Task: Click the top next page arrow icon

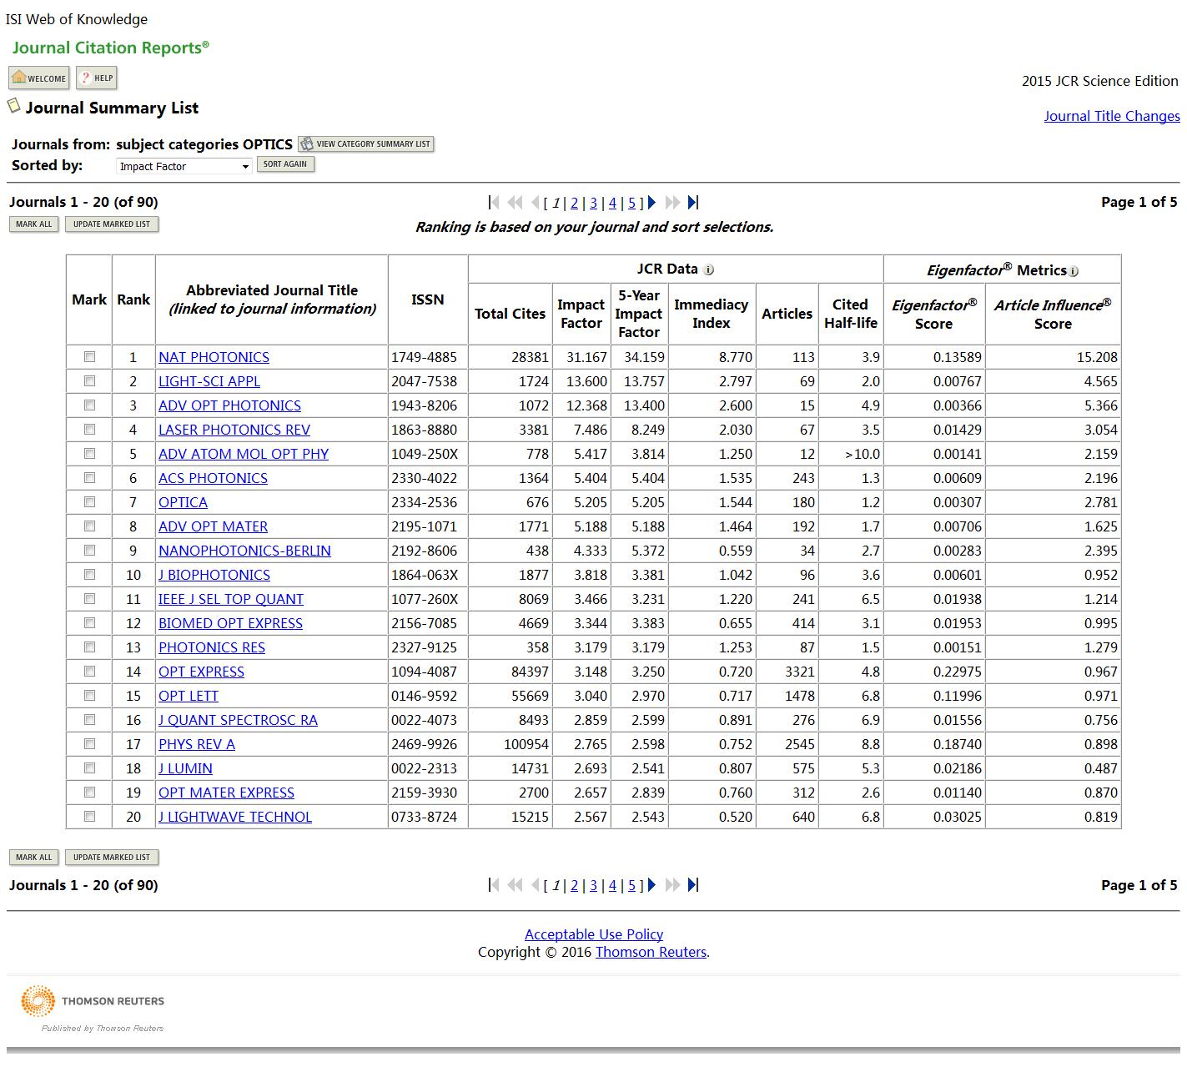Action: point(652,203)
